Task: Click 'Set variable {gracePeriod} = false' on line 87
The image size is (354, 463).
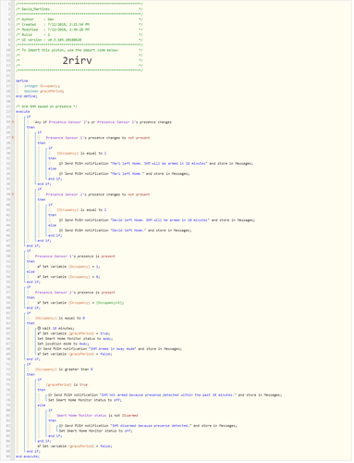Action: (x=75, y=446)
